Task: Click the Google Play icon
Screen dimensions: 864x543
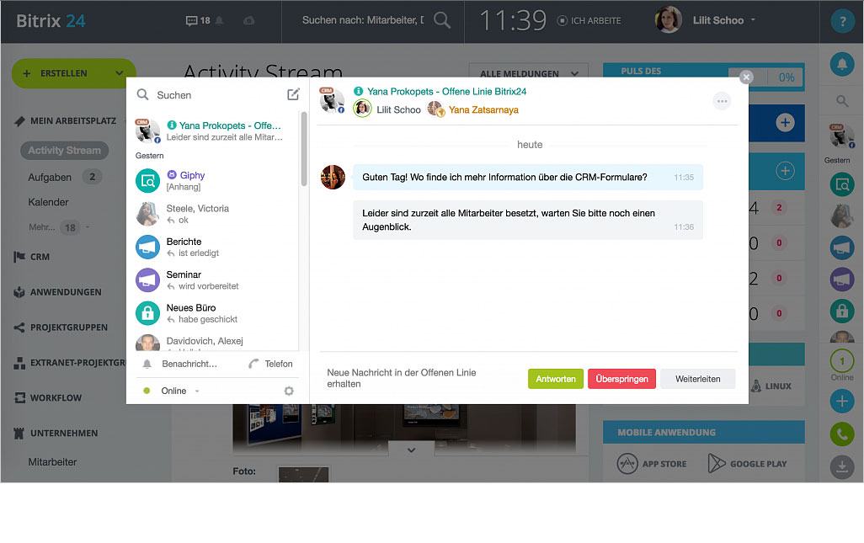Action: coord(717,464)
